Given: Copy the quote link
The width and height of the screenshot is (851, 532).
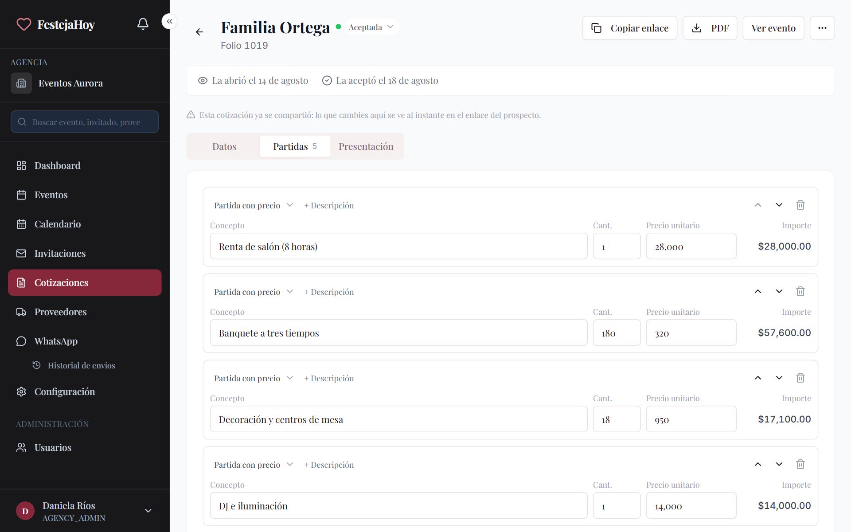Looking at the screenshot, I should (629, 28).
